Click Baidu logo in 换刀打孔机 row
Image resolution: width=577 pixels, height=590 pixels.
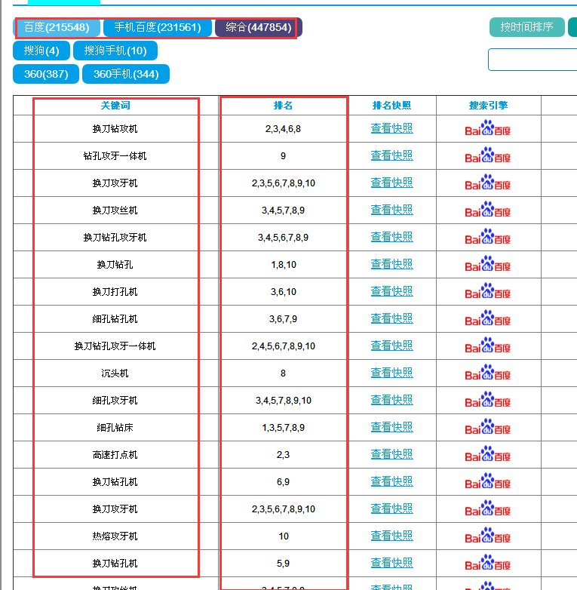(488, 292)
